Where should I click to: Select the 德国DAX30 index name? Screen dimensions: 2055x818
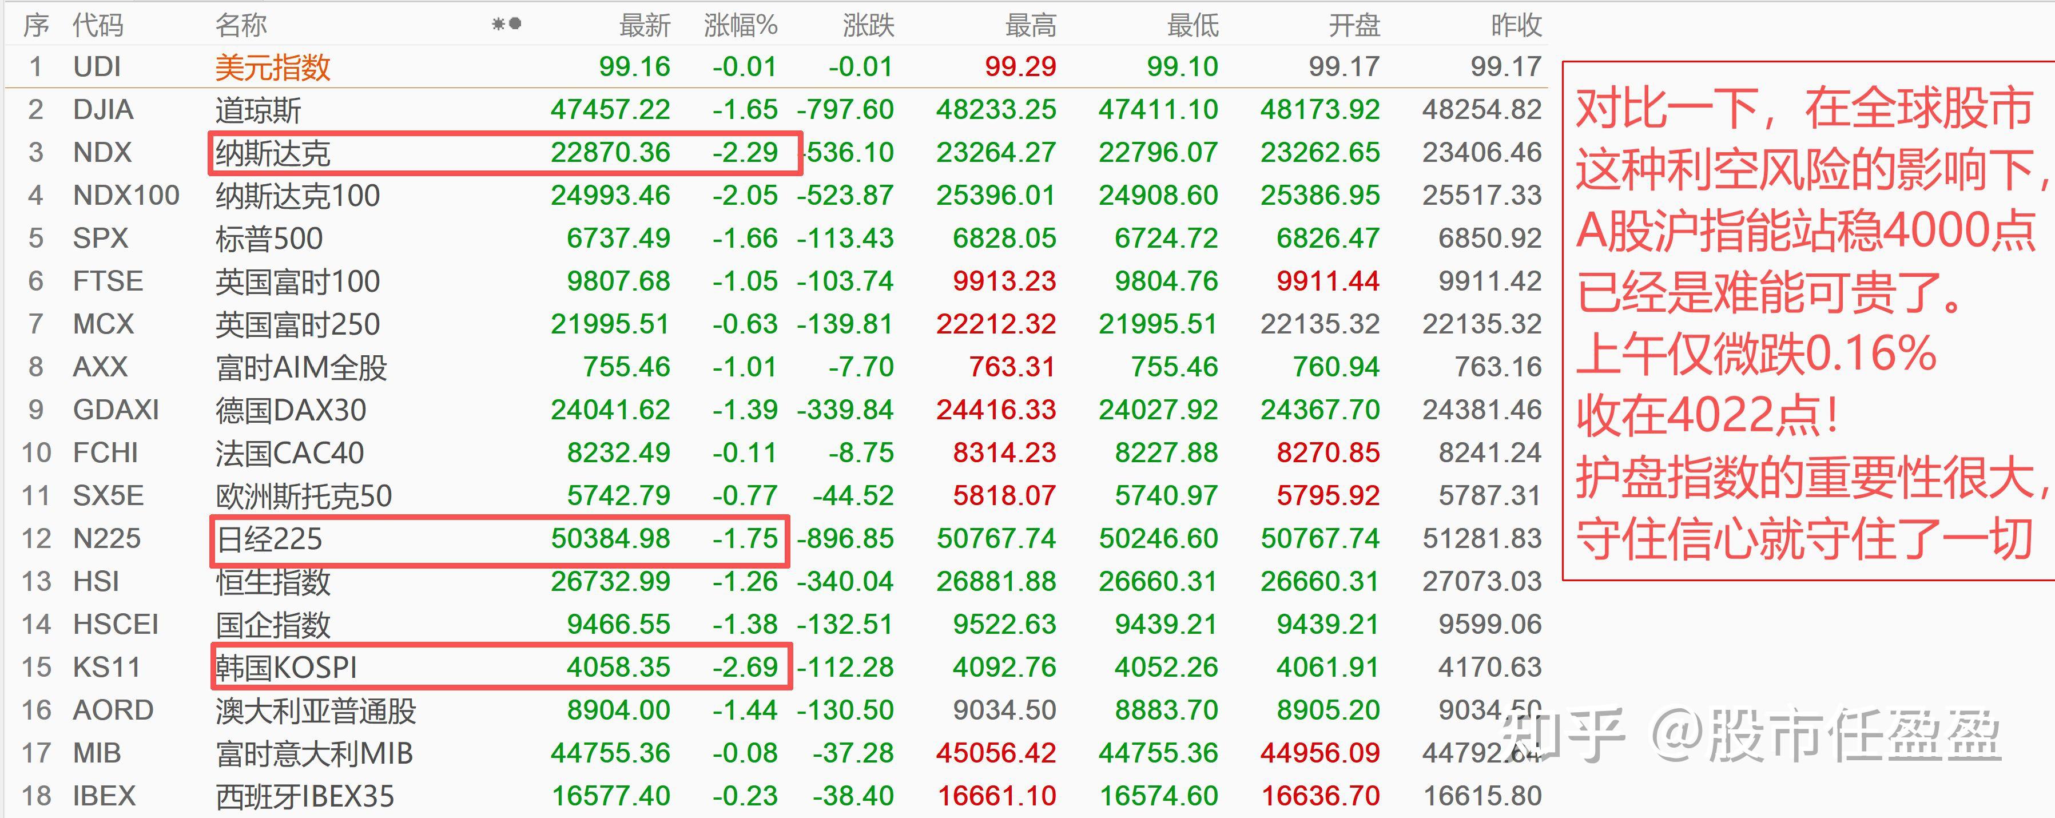click(291, 410)
